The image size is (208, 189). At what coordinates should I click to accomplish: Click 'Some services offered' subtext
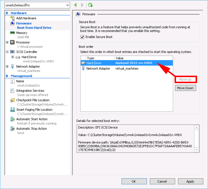click(x=33, y=95)
